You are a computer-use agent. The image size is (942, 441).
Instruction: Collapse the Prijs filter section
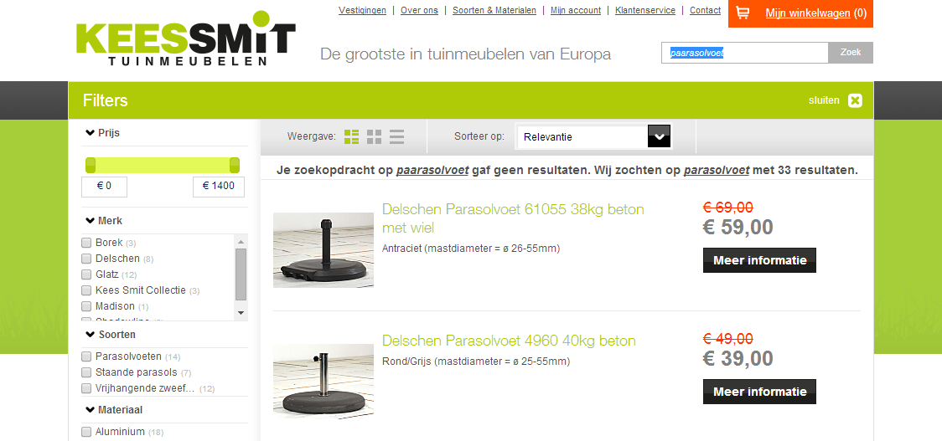pos(103,132)
